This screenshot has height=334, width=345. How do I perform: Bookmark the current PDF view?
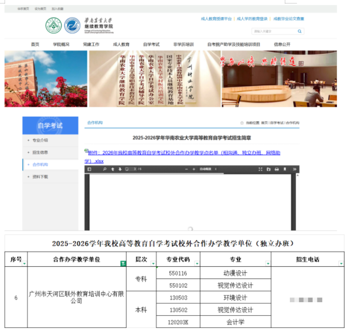[x=285, y=169]
